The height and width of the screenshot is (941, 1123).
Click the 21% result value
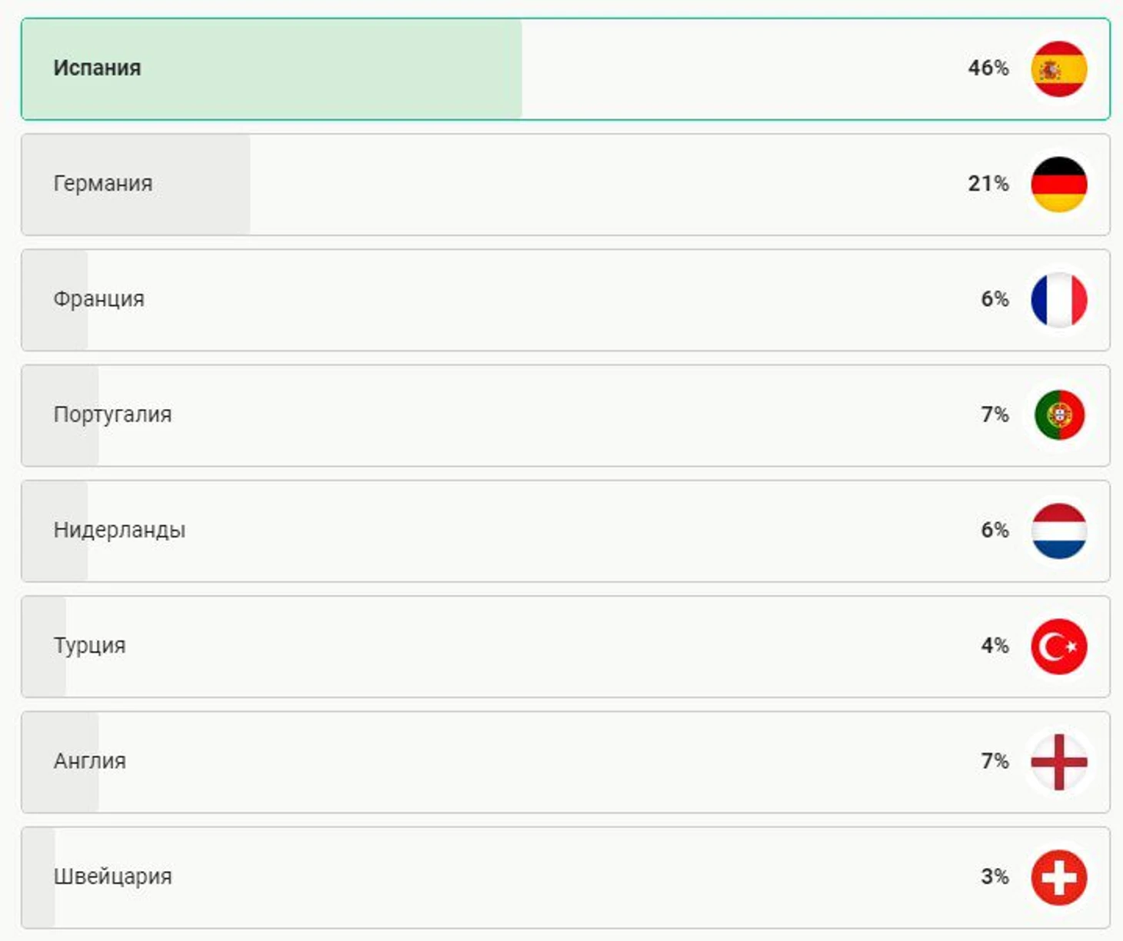pyautogui.click(x=988, y=184)
